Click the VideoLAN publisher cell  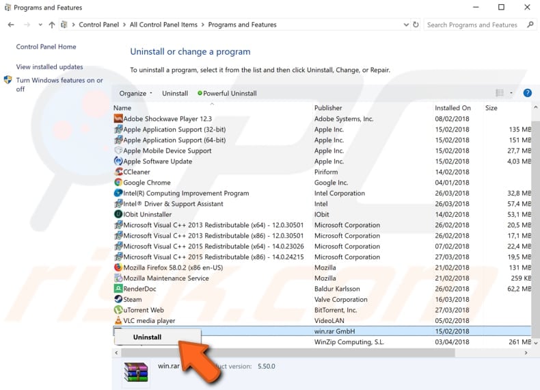(x=329, y=320)
